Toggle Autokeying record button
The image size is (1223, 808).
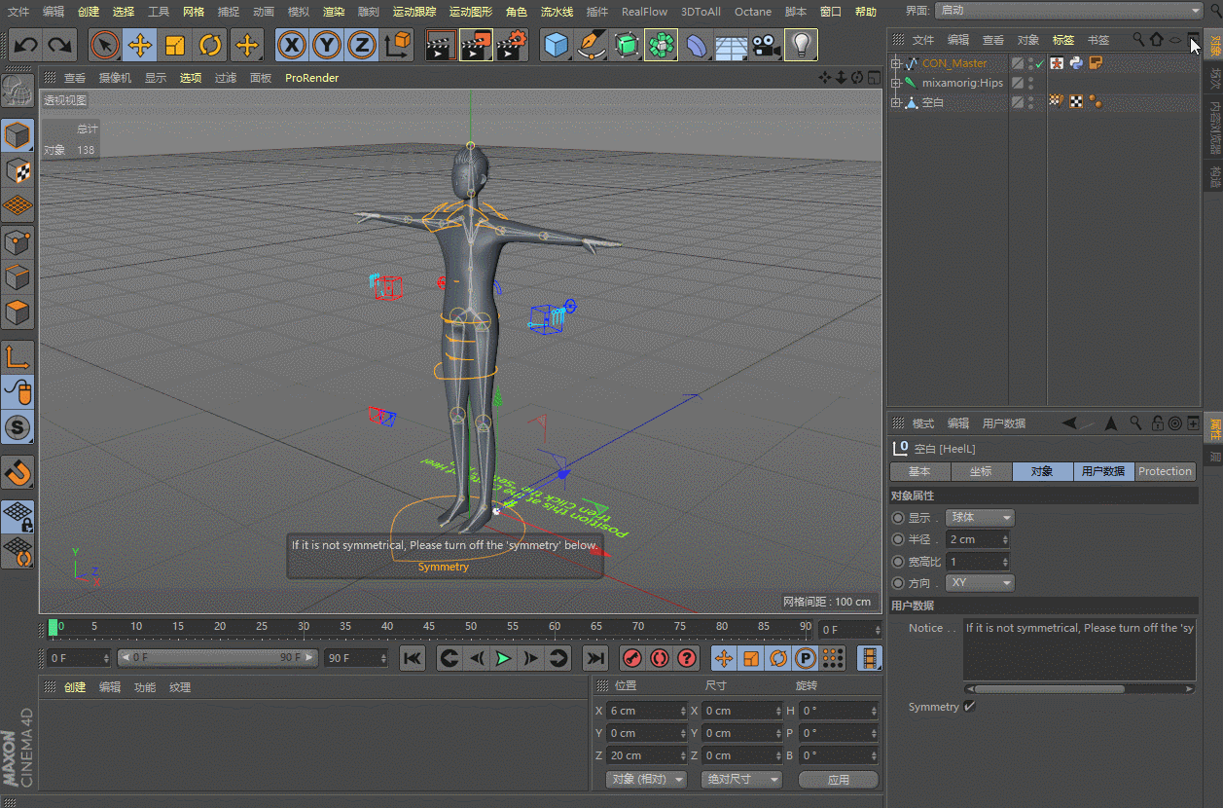click(x=660, y=659)
